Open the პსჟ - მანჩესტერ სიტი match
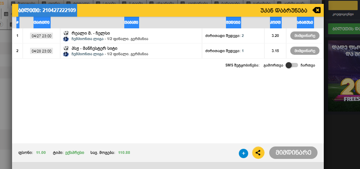 point(95,48)
